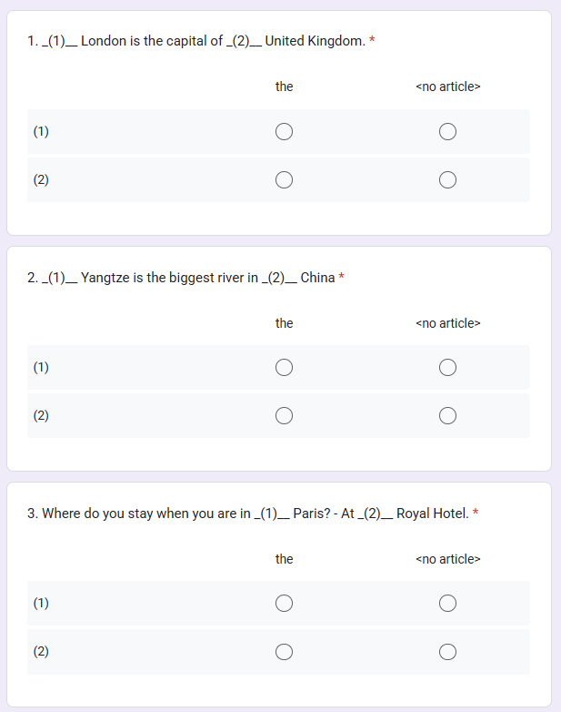Choose '<no article>' for blank (1) of London question
Viewport: 561px width, 712px height.
pos(447,132)
